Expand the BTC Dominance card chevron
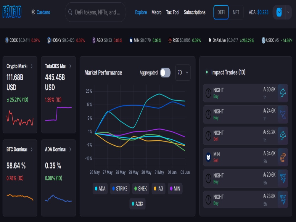296x222 pixels. tap(32, 149)
